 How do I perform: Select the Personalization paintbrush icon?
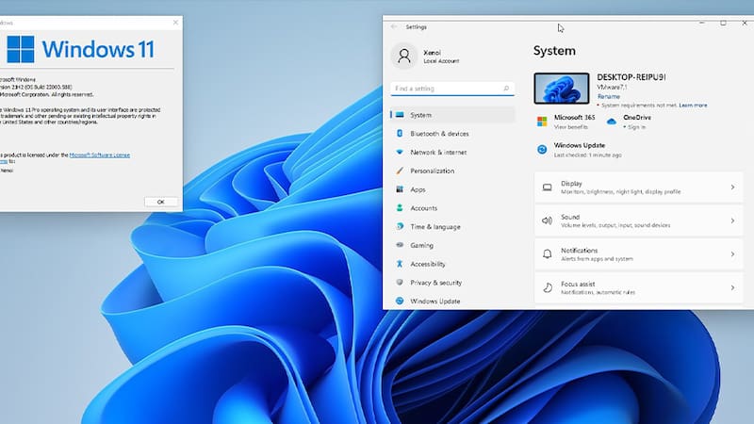click(400, 171)
